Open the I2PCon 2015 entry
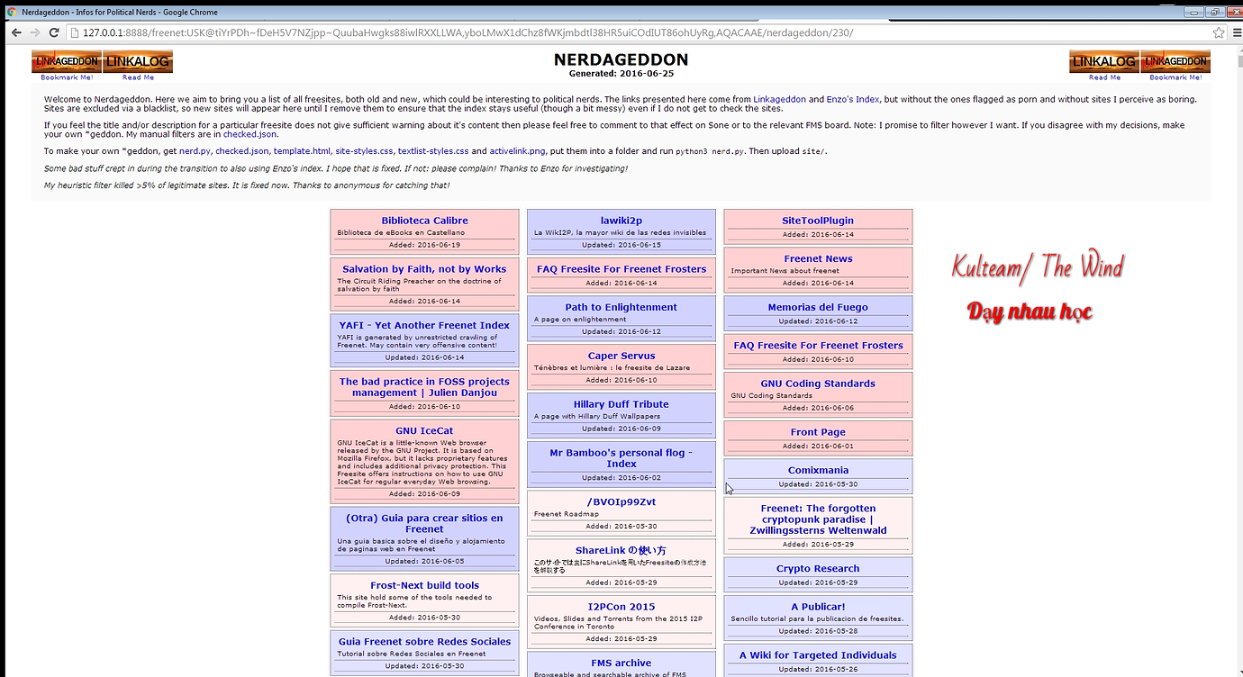This screenshot has width=1243, height=677. (x=621, y=607)
